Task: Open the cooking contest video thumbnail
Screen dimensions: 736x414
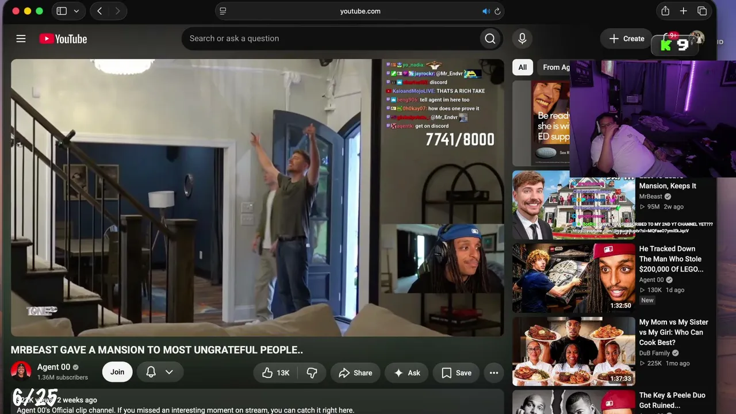Action: pos(574,351)
